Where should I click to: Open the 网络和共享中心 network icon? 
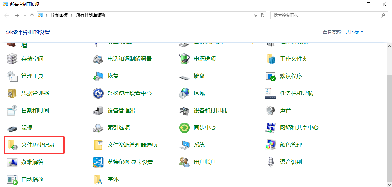[271, 128]
